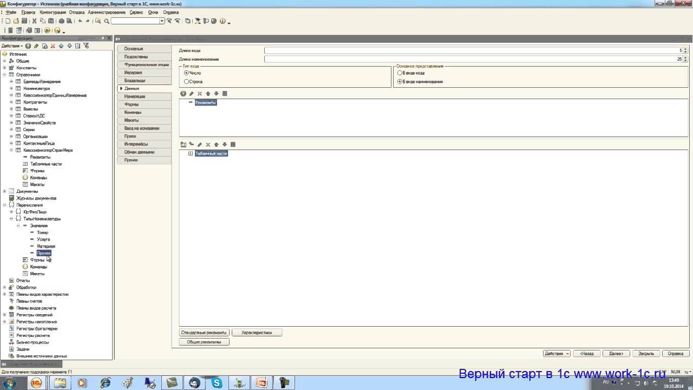Click the <Назад button
This screenshot has width=693, height=390.
[586, 354]
